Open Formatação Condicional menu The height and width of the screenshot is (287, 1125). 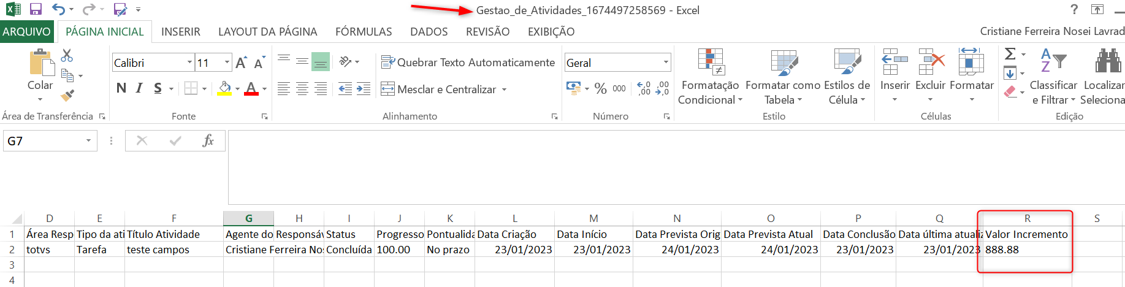[x=710, y=77]
